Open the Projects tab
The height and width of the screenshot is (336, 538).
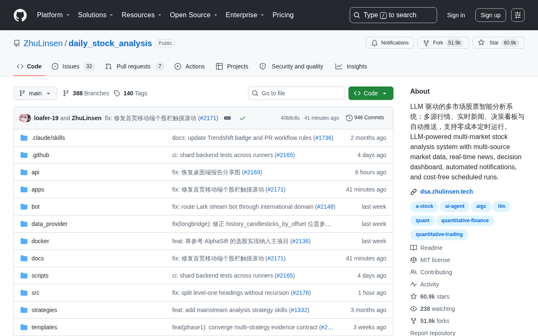(x=232, y=66)
